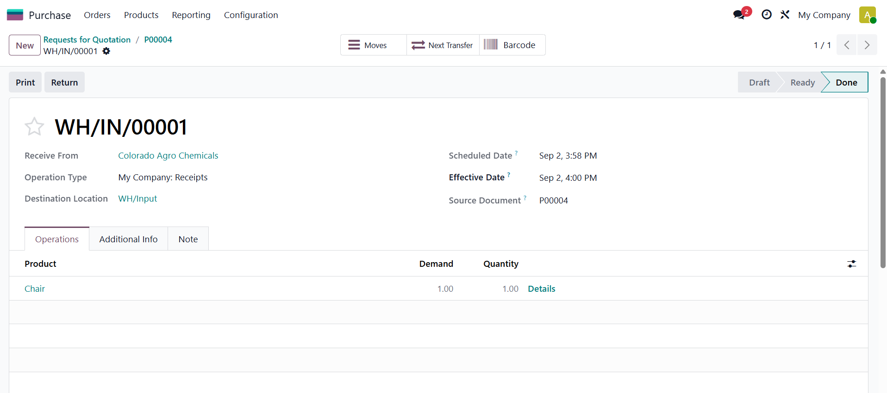Open the Orders menu

pyautogui.click(x=97, y=15)
